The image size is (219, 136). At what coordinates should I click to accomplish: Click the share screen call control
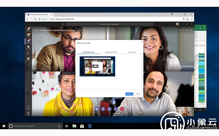pyautogui.click(x=109, y=109)
